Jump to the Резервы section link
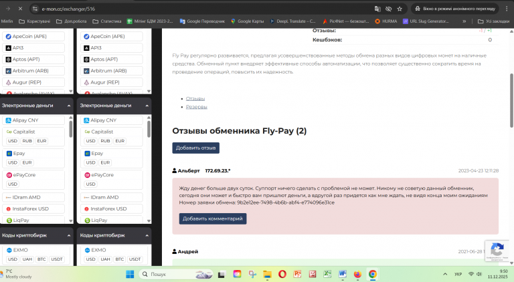The width and height of the screenshot is (514, 282). (x=196, y=107)
